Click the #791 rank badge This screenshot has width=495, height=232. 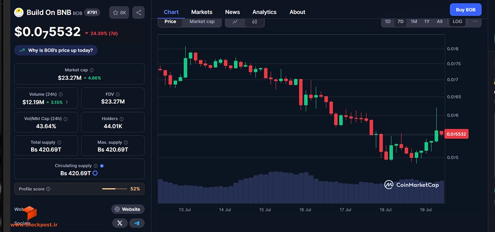(92, 13)
